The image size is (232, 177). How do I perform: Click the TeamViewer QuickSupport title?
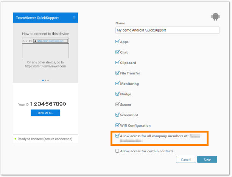coord(37,18)
